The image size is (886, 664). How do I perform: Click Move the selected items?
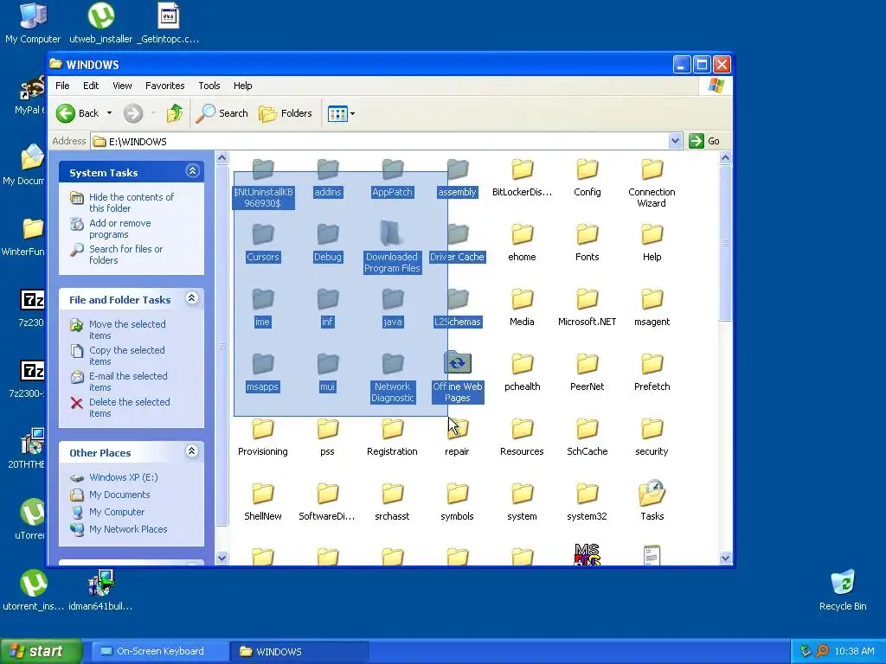[127, 329]
